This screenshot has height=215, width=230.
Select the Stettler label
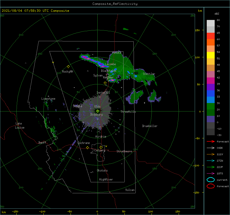tap(149, 74)
